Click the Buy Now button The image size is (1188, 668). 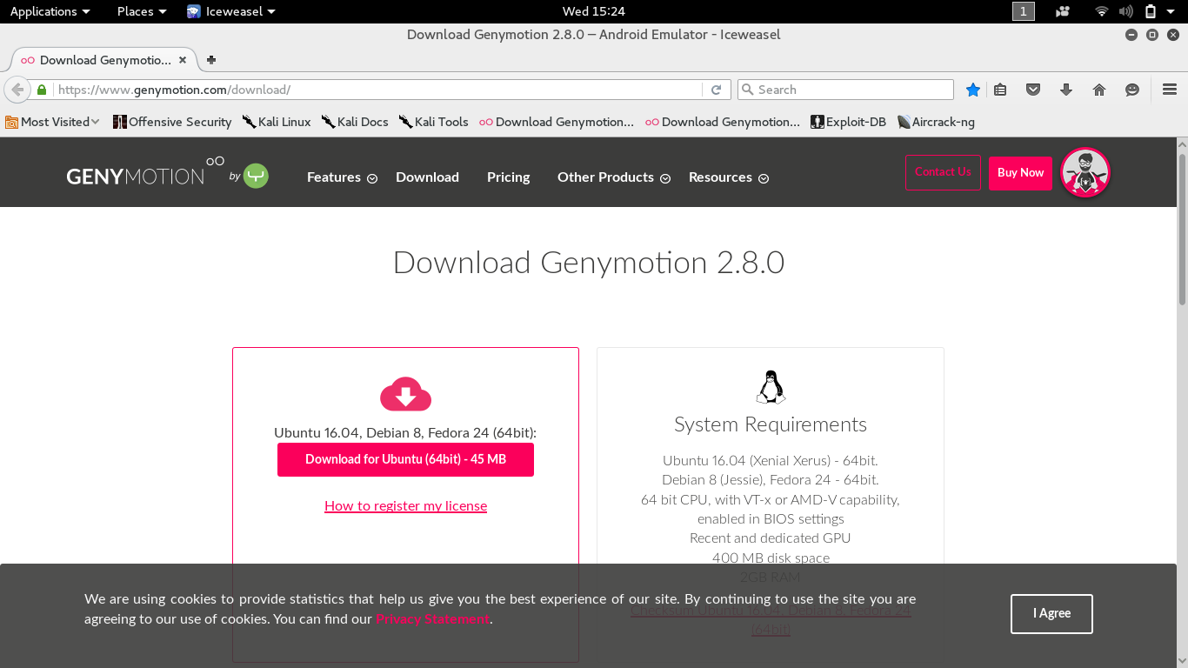[x=1020, y=173]
